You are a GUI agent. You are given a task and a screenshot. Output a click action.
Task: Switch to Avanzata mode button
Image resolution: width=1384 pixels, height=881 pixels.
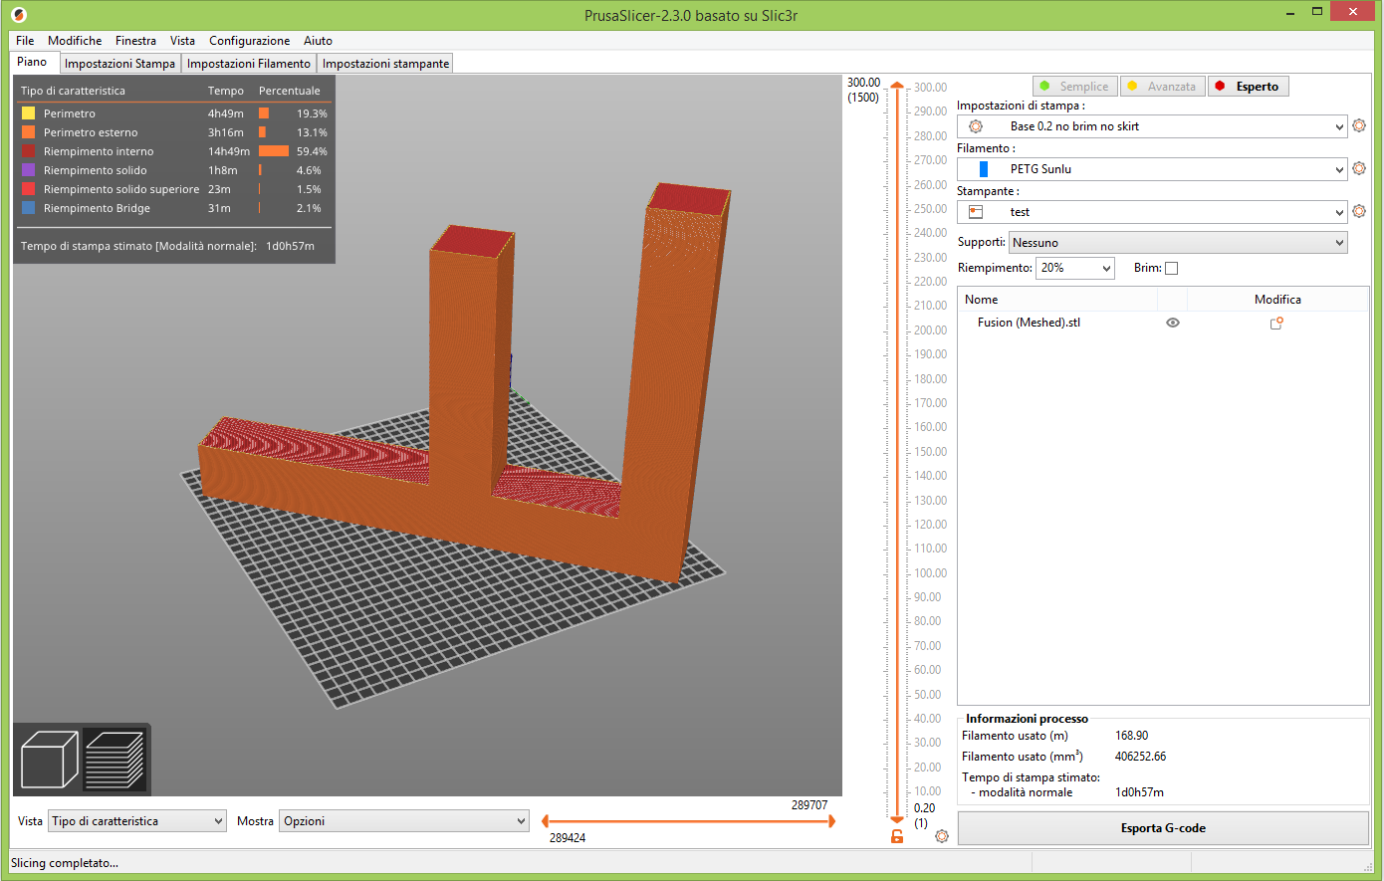coord(1162,87)
